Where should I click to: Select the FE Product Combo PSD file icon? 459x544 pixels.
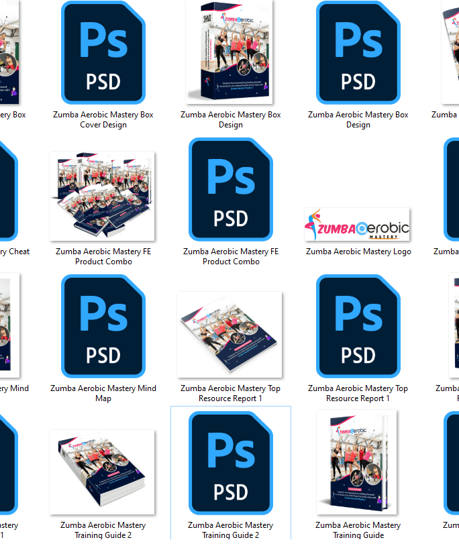pos(231,189)
